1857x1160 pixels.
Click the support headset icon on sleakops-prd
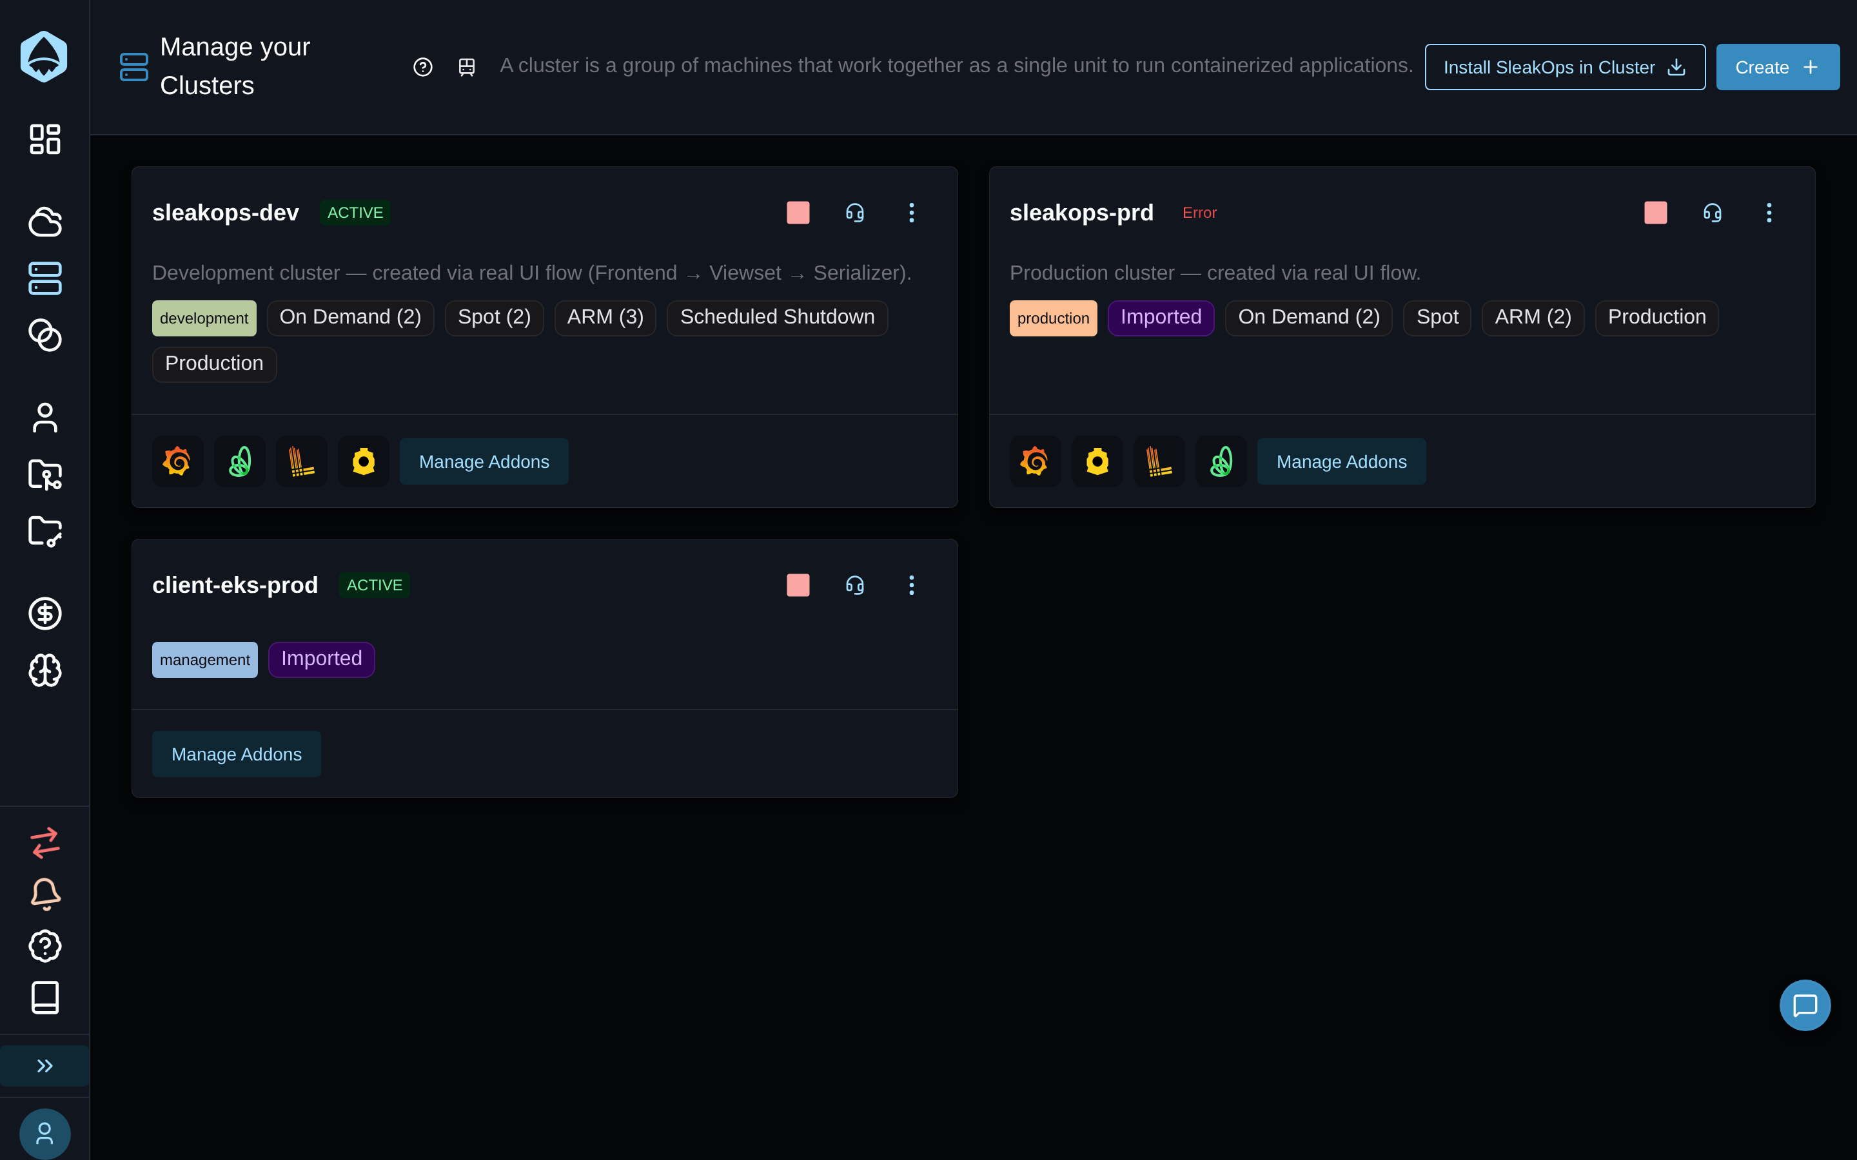(1712, 213)
